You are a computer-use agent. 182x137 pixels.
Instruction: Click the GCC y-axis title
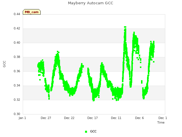click(x=4, y=64)
